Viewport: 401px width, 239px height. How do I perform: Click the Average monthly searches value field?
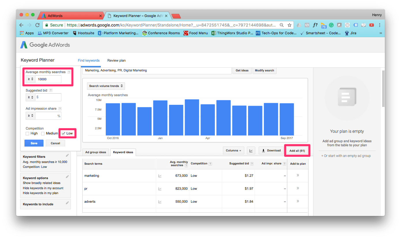coord(48,79)
